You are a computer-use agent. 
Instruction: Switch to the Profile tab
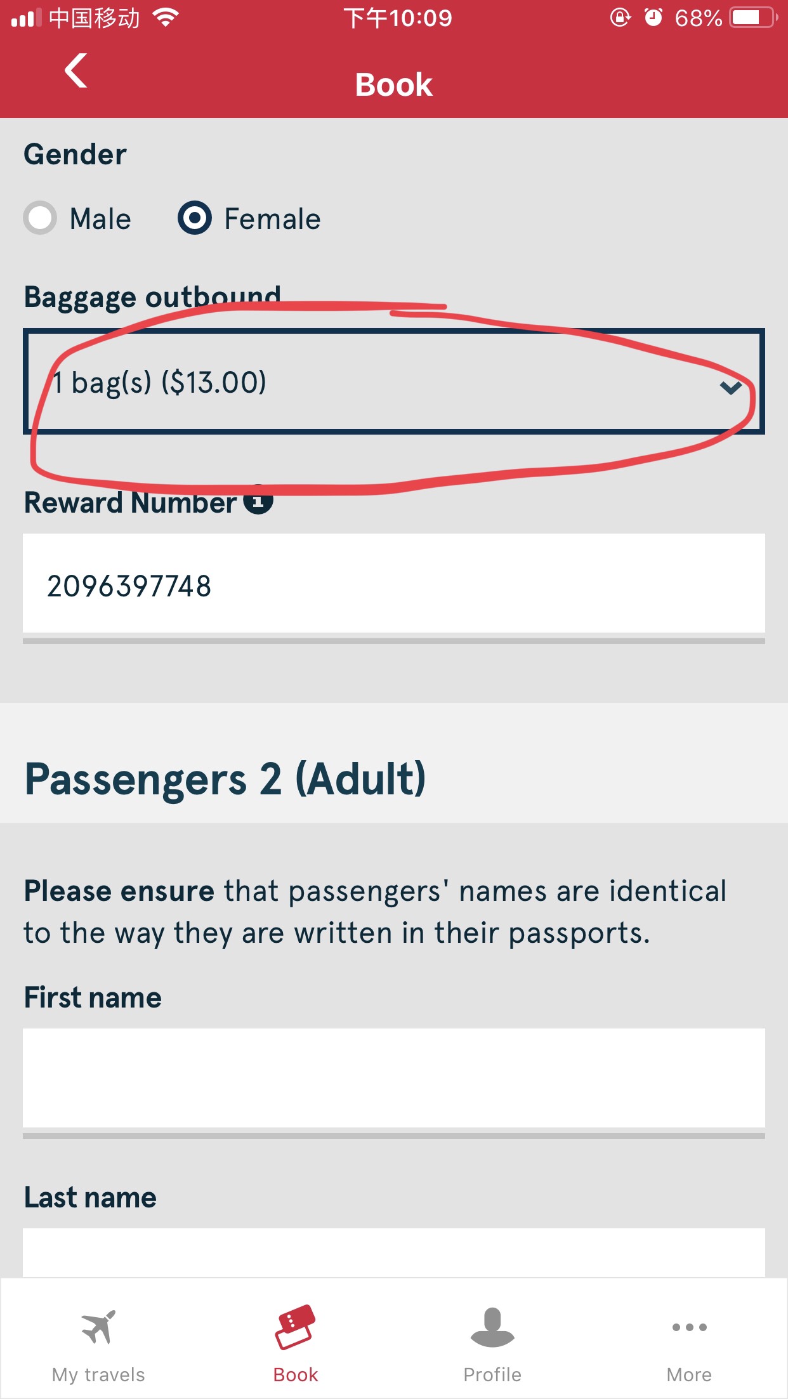pyautogui.click(x=492, y=1374)
